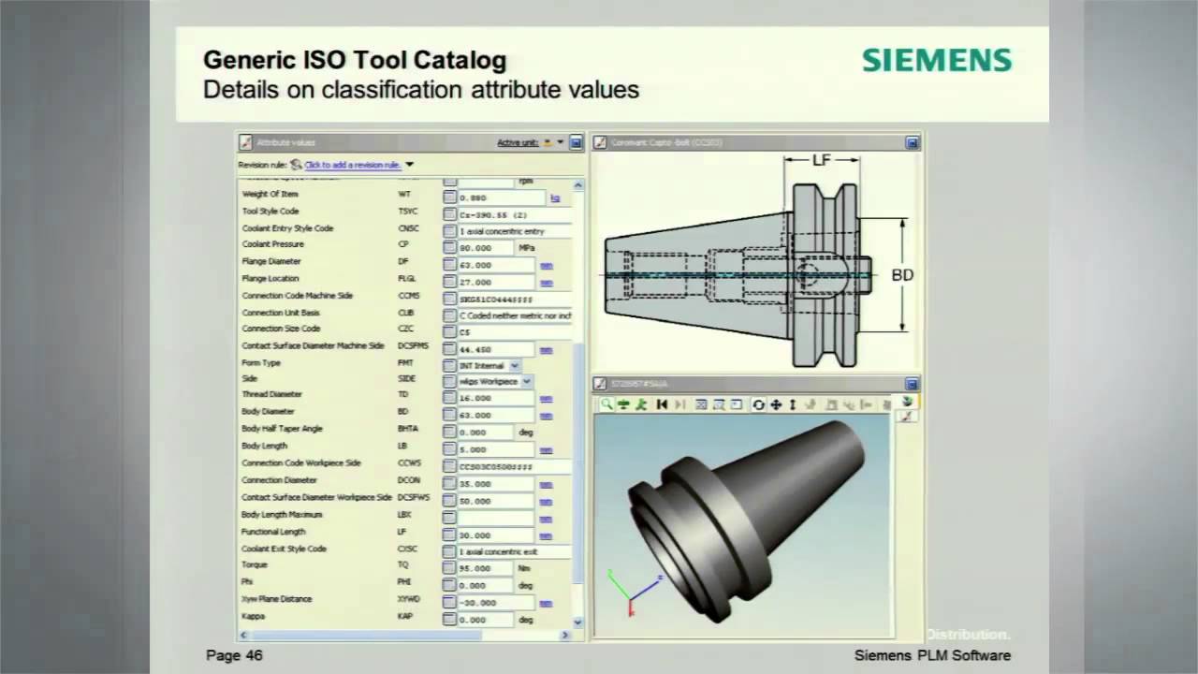Click the 'Connection Unit Basis' label
Image resolution: width=1198 pixels, height=674 pixels.
(x=281, y=313)
